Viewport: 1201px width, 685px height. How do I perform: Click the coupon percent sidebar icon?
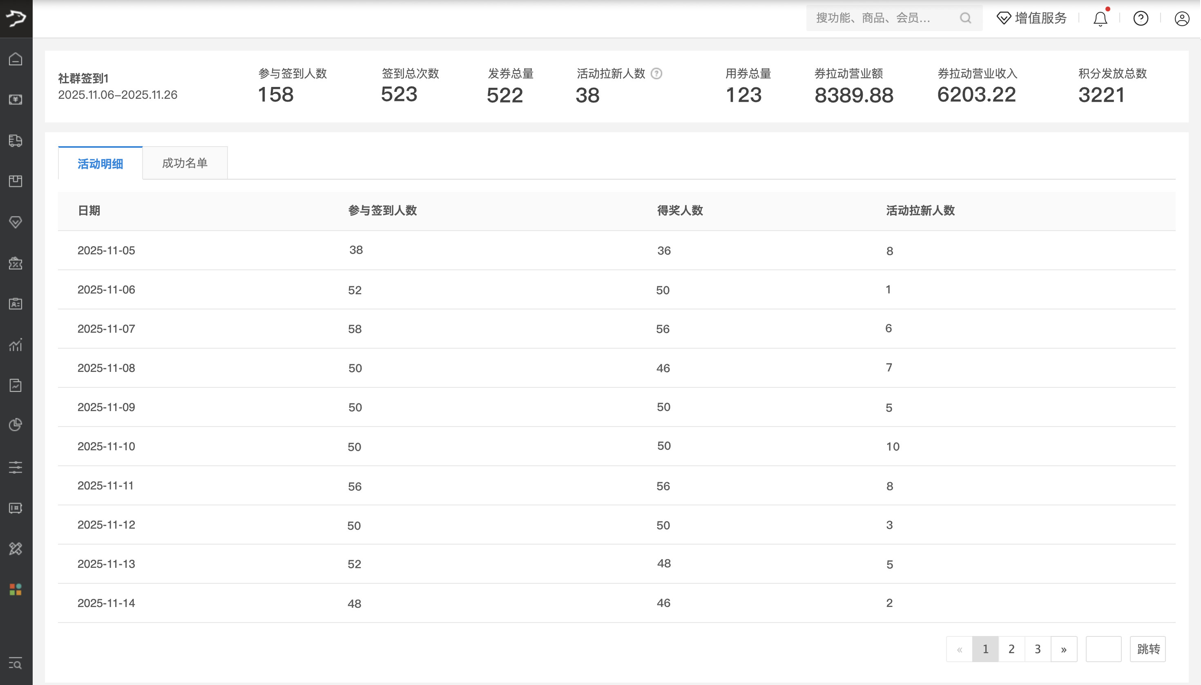[x=16, y=263]
